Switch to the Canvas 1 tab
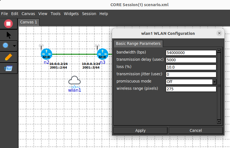 [x=29, y=22]
